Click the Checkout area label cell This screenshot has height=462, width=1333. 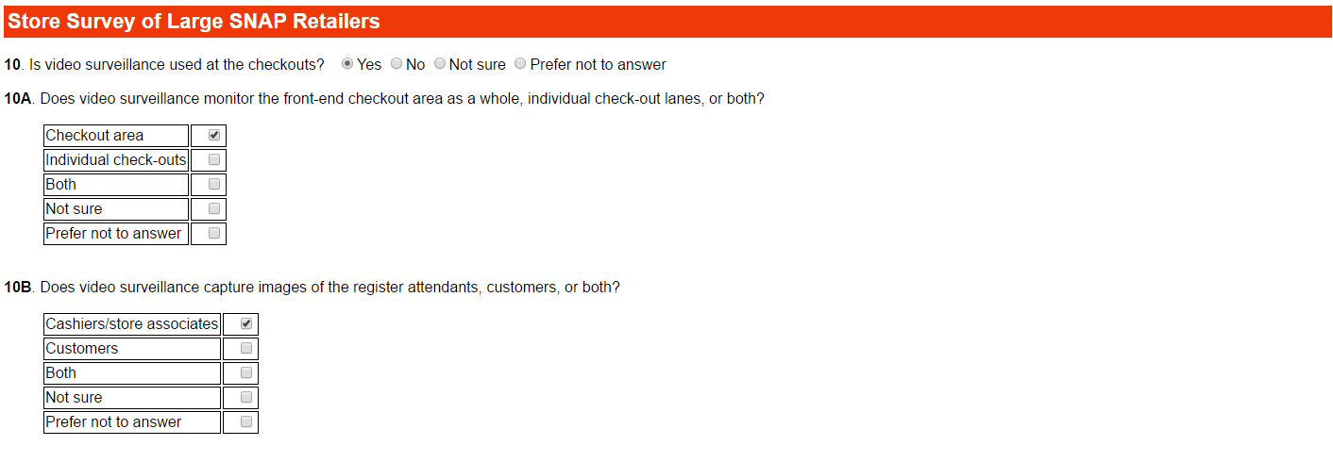tap(116, 136)
